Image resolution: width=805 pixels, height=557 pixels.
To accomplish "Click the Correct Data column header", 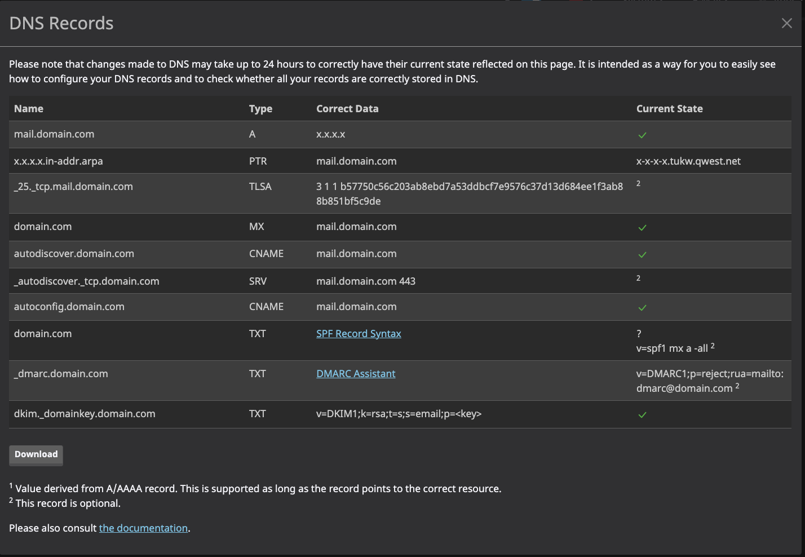I will [x=347, y=109].
